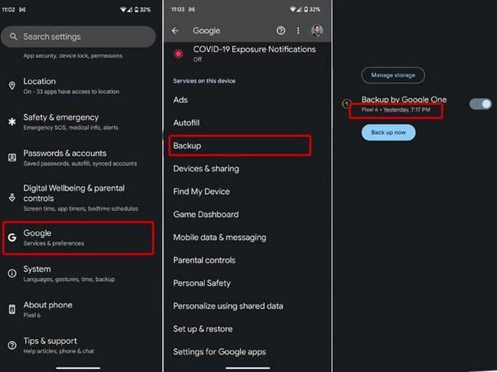The height and width of the screenshot is (372, 497).
Task: Tap the About phone icon
Action: (11, 309)
